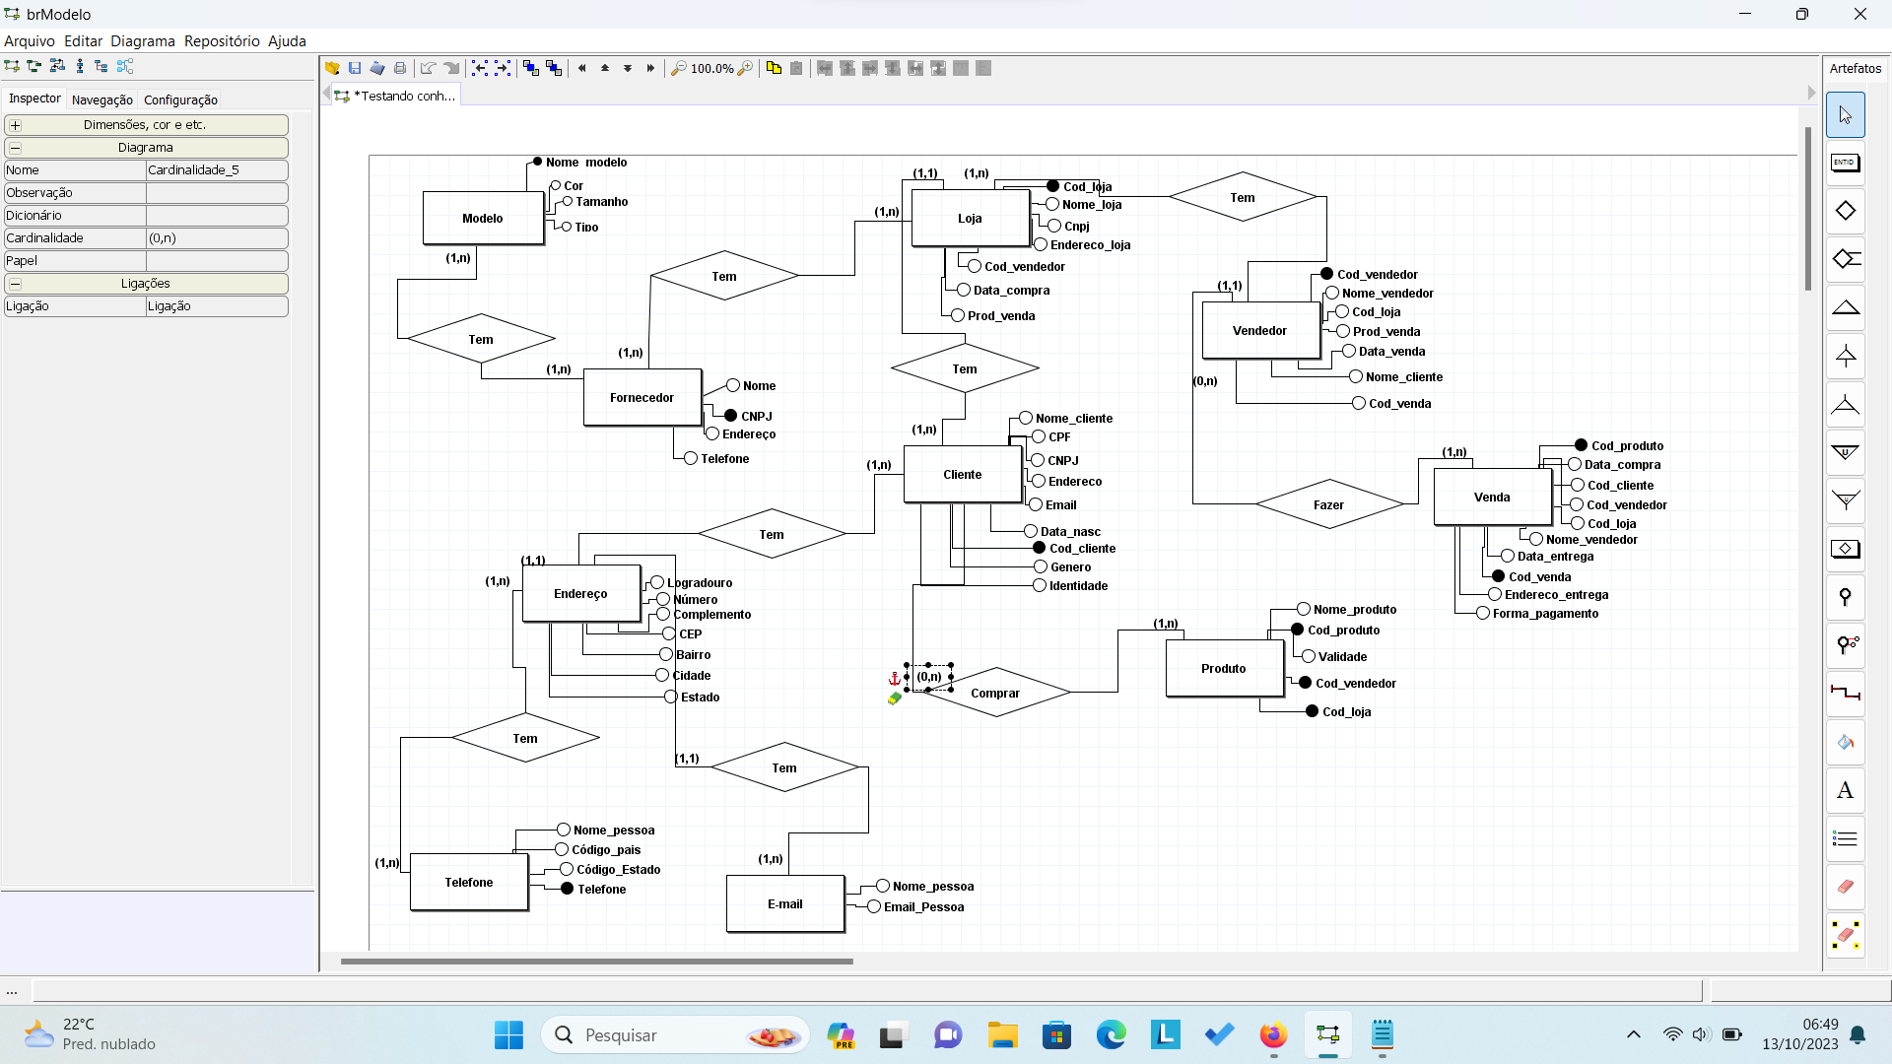Move selection right with the right arrow
1892x1064 pixels.
click(x=650, y=68)
